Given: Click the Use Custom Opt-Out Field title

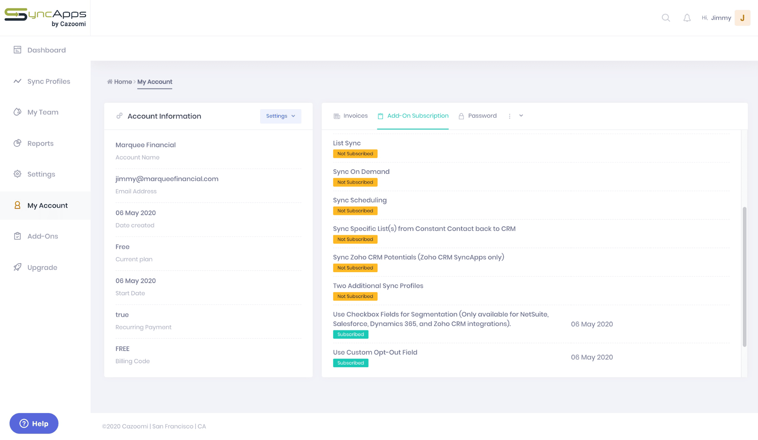Looking at the screenshot, I should coord(375,352).
